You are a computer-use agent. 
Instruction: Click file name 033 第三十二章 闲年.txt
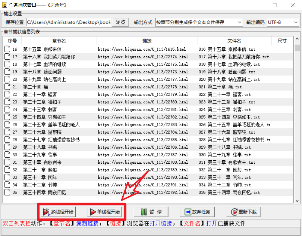click(225, 177)
